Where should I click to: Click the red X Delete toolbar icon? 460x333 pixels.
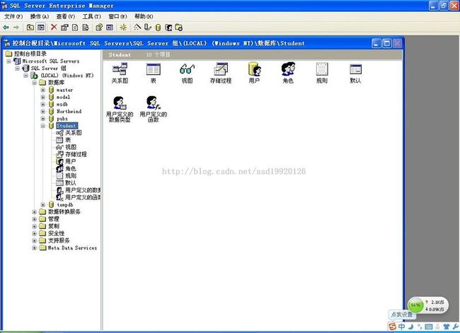[54, 28]
